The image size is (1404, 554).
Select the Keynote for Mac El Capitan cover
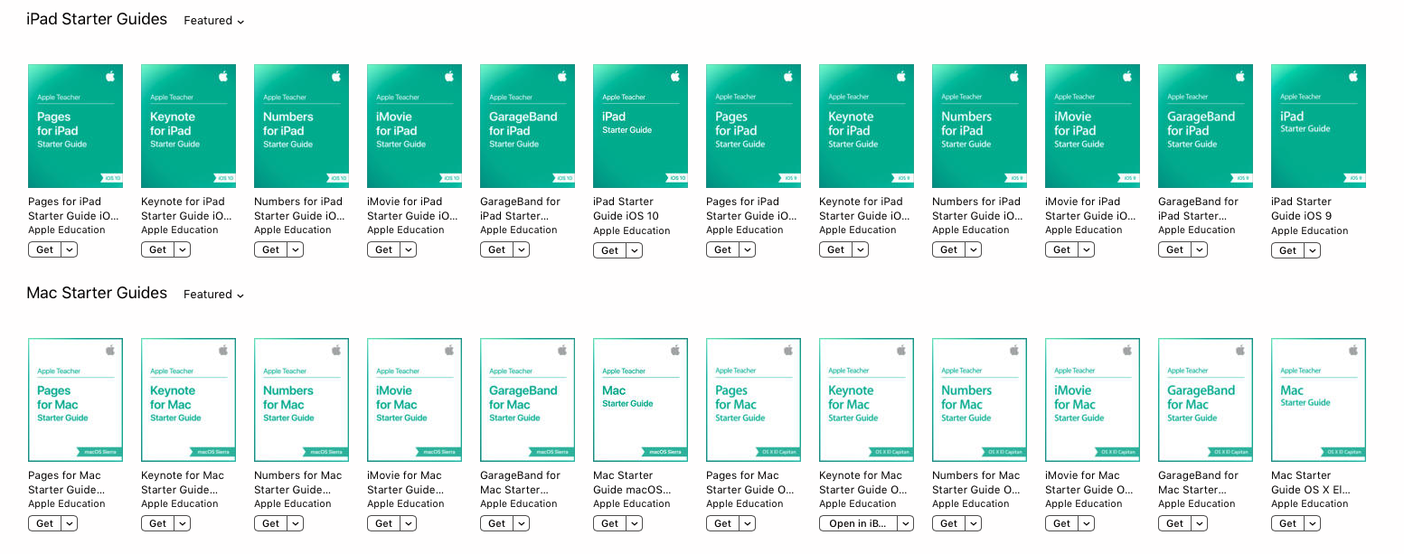coord(866,399)
